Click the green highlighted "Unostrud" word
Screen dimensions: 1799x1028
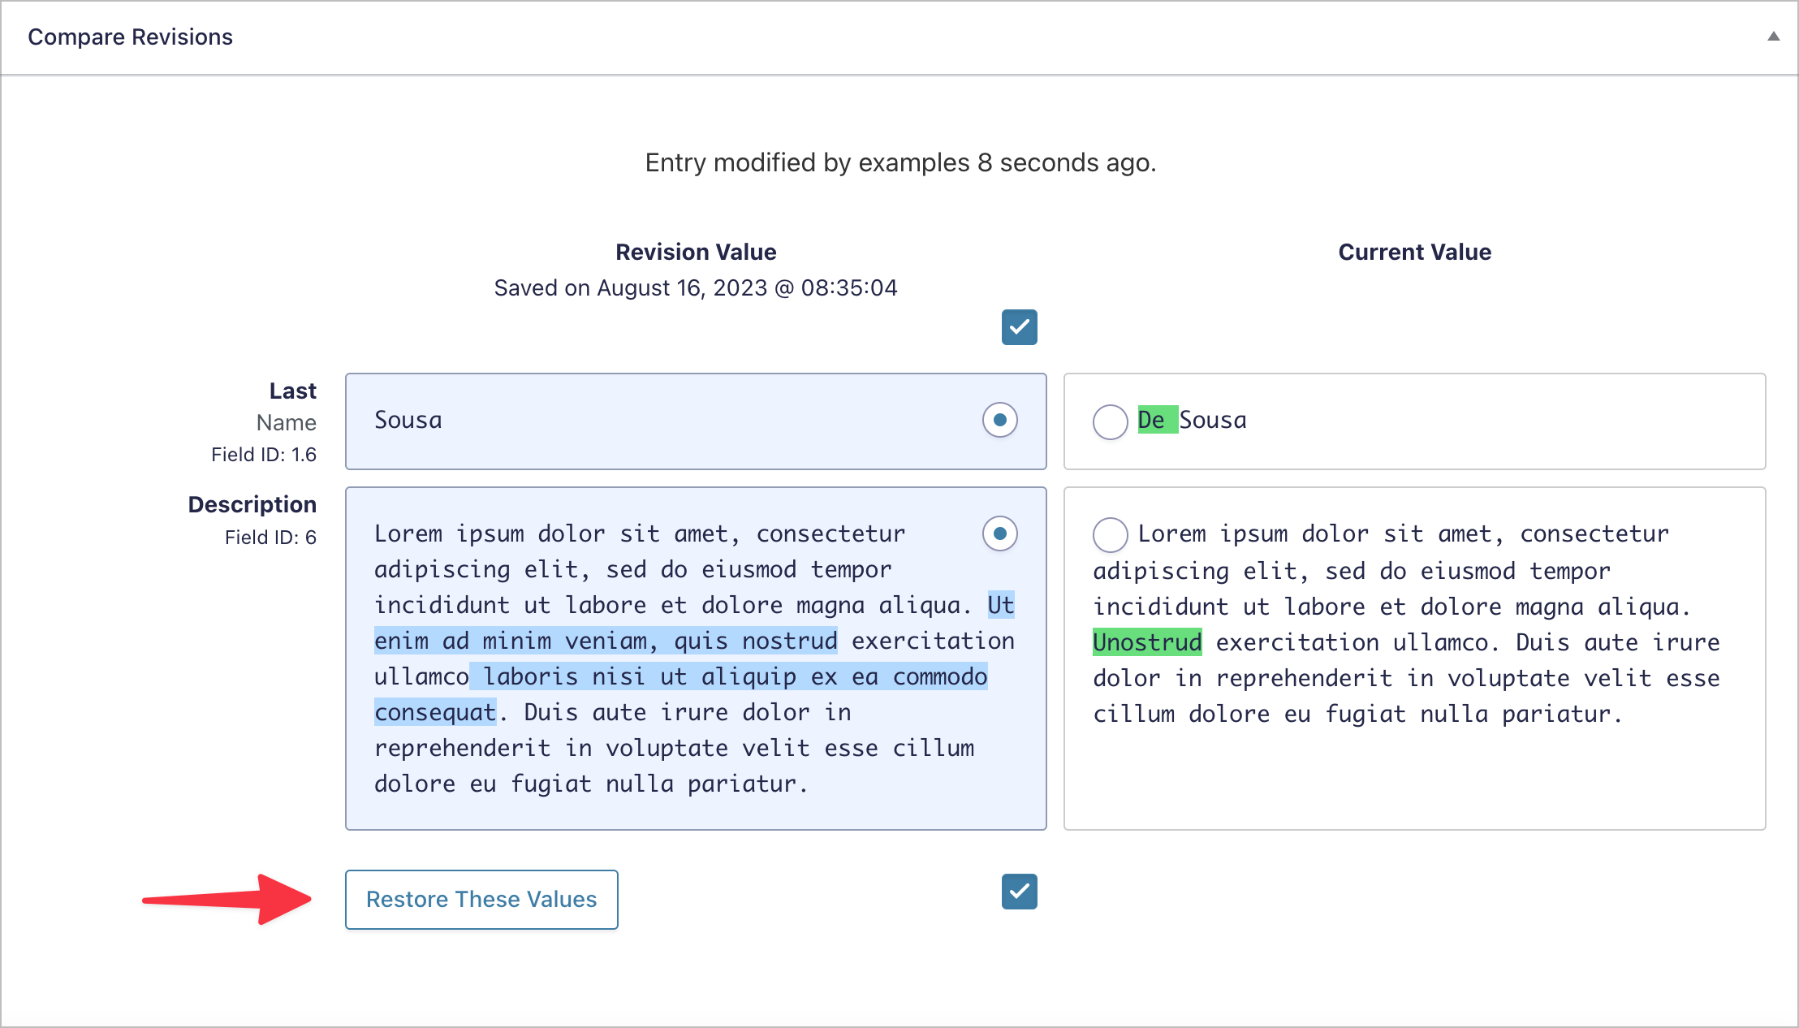1147,642
